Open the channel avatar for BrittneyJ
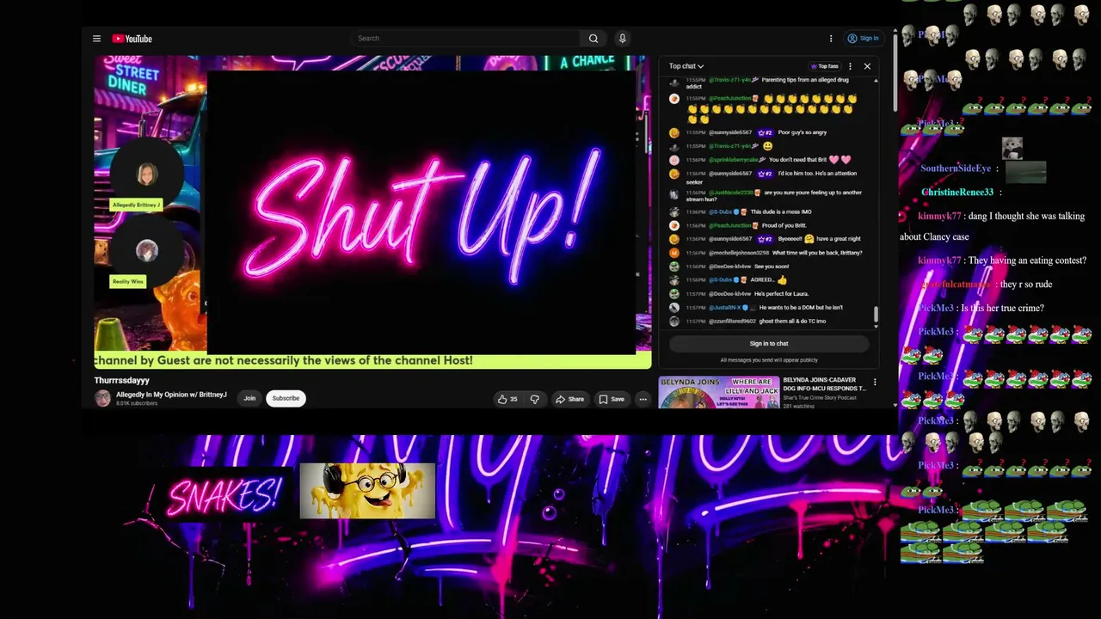 pyautogui.click(x=103, y=398)
